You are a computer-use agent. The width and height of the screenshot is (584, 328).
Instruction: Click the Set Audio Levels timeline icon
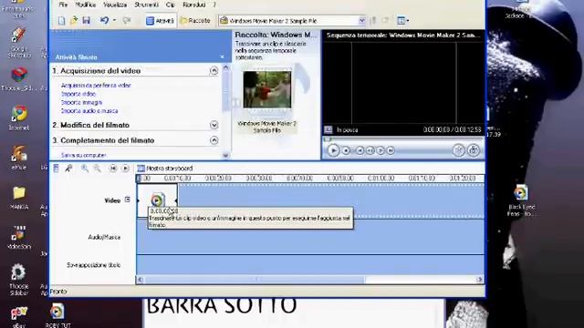click(x=56, y=169)
